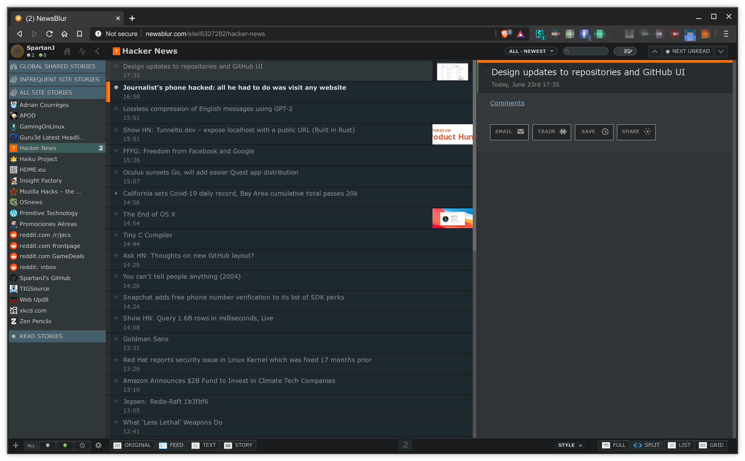Toggle unread filter gray dot
This screenshot has height=461, width=745.
[x=48, y=445]
